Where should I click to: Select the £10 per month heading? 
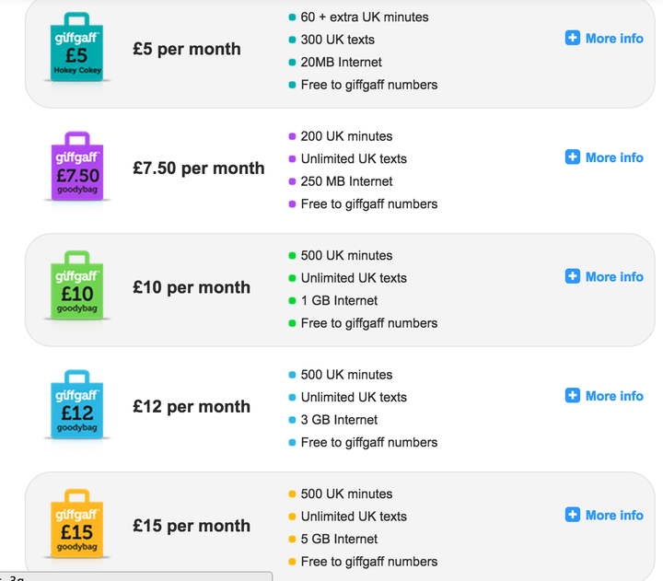192,287
